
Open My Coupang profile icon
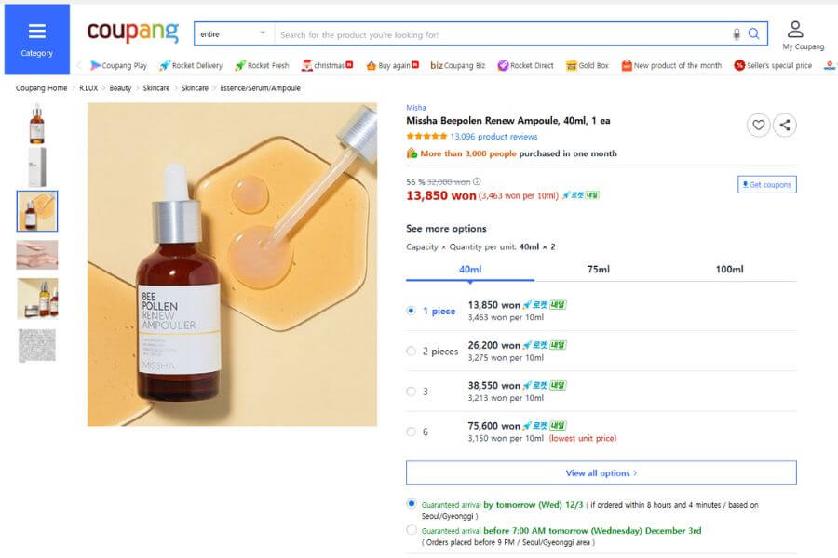click(795, 30)
